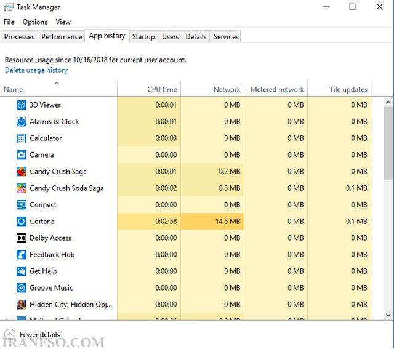Select the Get Help row name
Viewport: 394px width, 349px height.
43,271
